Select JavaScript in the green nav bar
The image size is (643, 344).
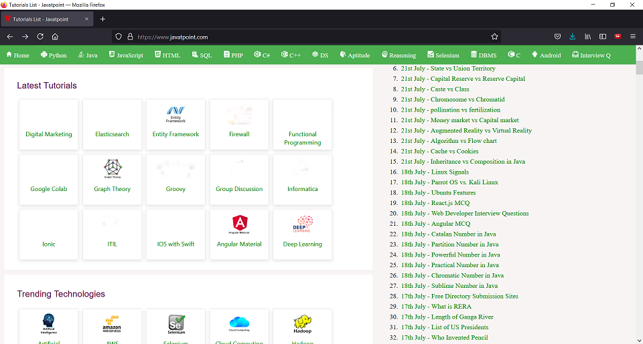(x=126, y=55)
